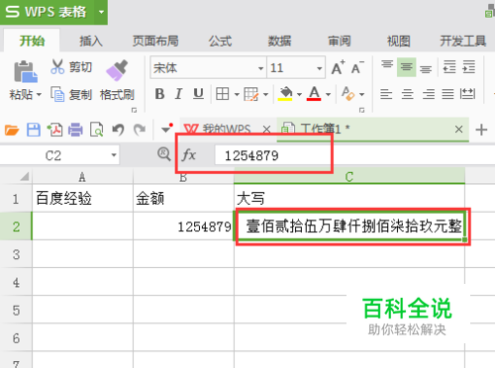Open the font size dropdown
This screenshot has height=368, width=495.
(x=319, y=68)
